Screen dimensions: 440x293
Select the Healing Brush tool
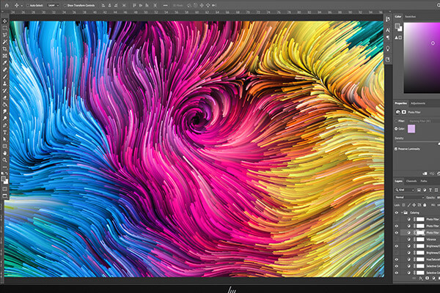5,70
